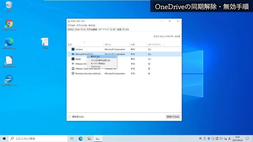
Task: Choose 無効化 in the context menu
Action: coord(102,56)
